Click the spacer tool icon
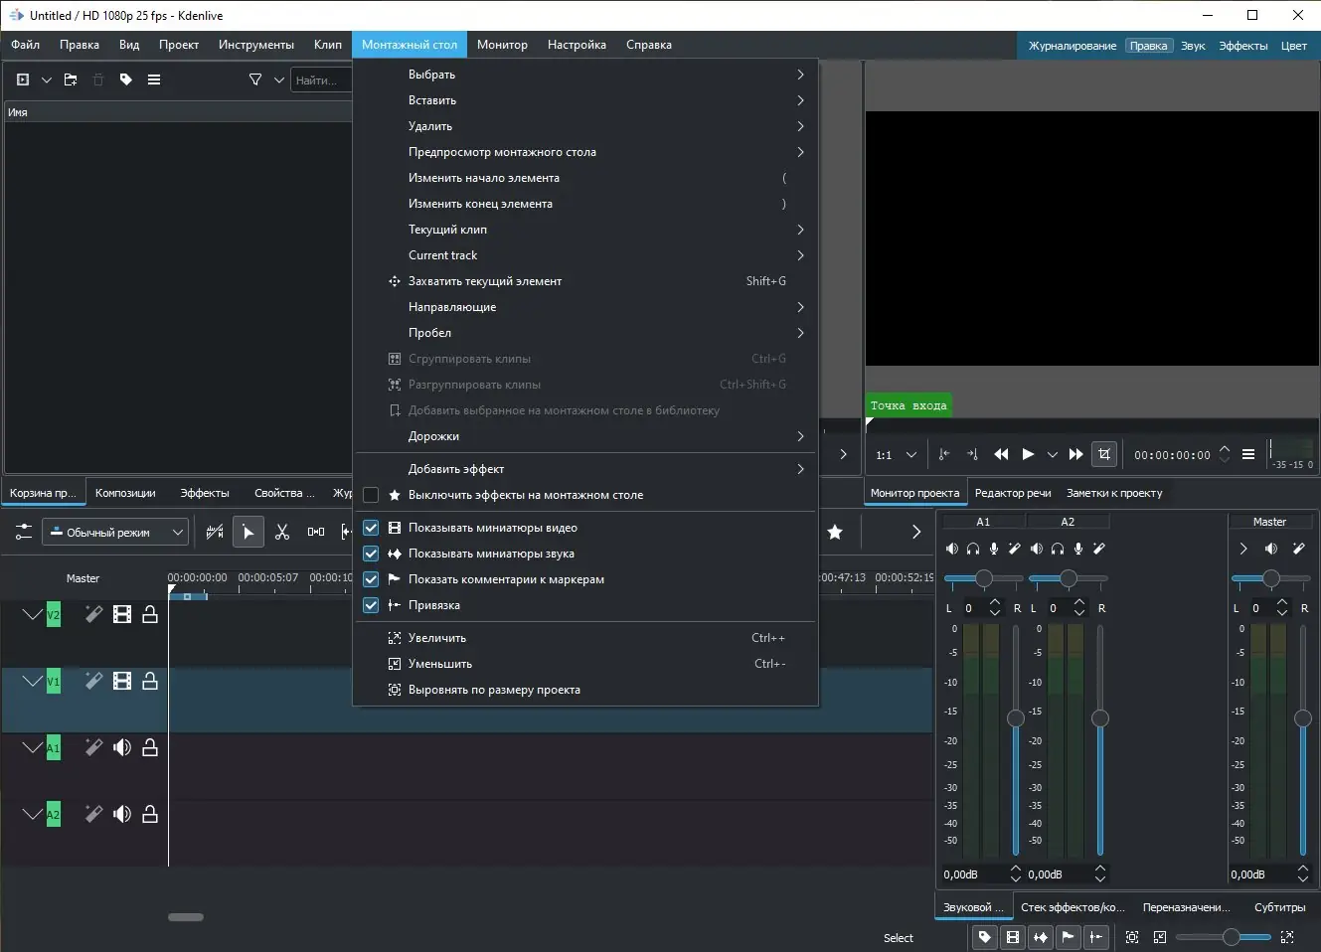 coord(316,533)
